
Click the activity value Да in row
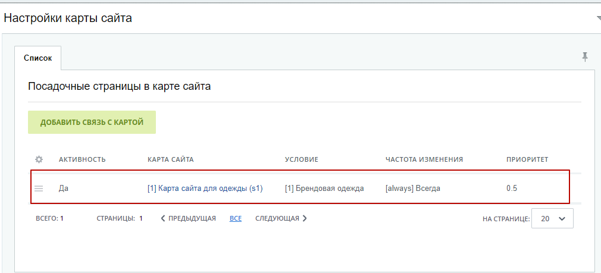(64, 189)
